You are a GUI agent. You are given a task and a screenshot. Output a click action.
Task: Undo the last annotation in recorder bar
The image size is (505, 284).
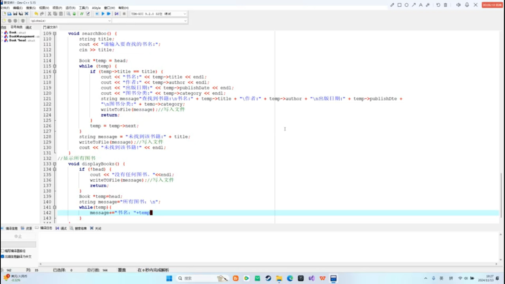pyautogui.click(x=438, y=5)
